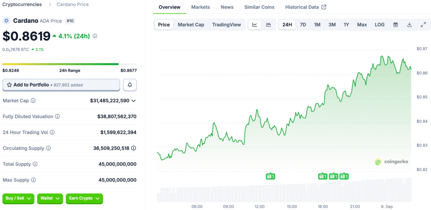Click Add to Portfolio button
The height and width of the screenshot is (210, 431).
61,85
